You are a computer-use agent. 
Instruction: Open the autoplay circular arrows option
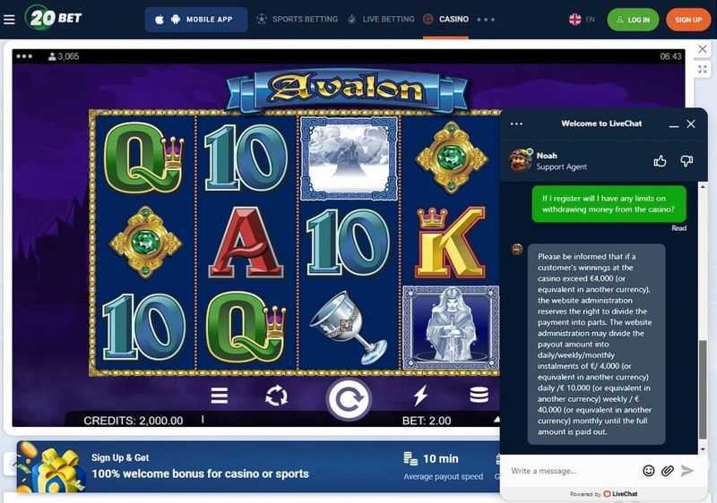coord(277,396)
